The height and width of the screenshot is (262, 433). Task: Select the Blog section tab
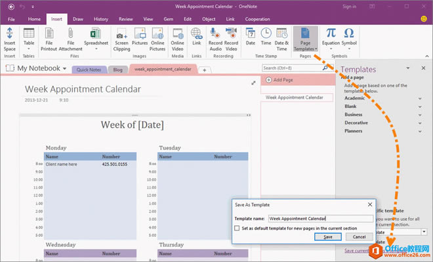pyautogui.click(x=117, y=69)
